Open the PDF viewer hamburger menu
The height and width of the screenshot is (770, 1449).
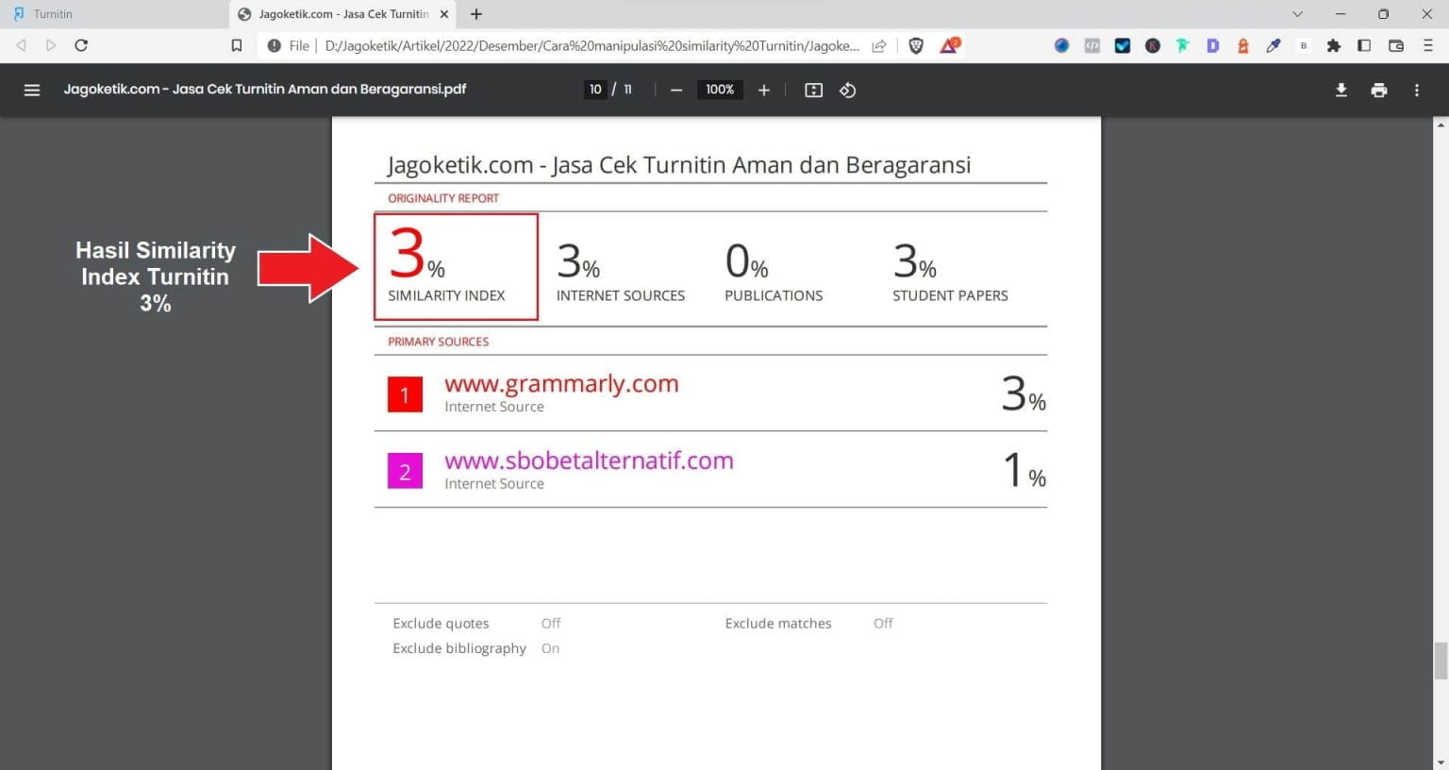point(31,90)
